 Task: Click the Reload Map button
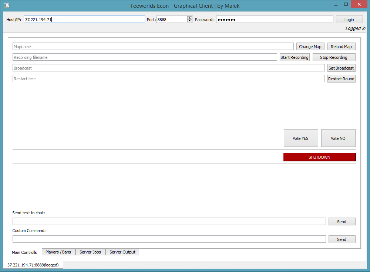coord(341,47)
